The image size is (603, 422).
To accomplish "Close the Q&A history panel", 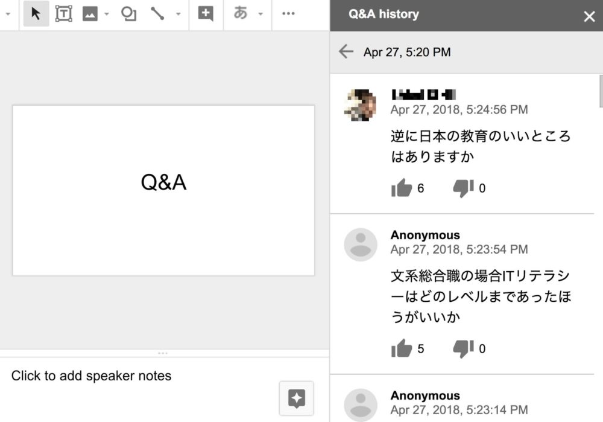I will point(589,16).
